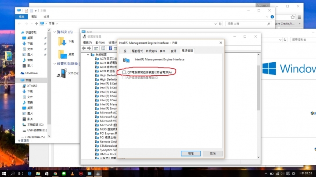Switch to the 驅動程式 tab
This screenshot has width=316, height=177.
click(x=137, y=51)
